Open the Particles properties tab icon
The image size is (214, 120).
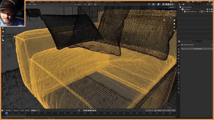[179, 76]
